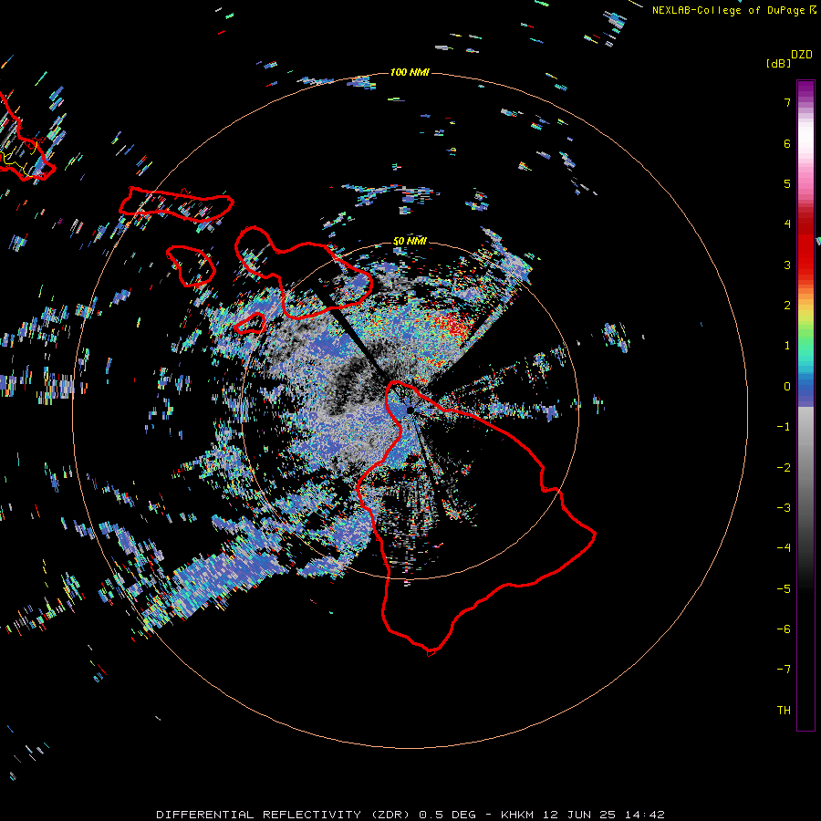The image size is (821, 821).
Task: Click the TH label on the scale
Action: 784,711
